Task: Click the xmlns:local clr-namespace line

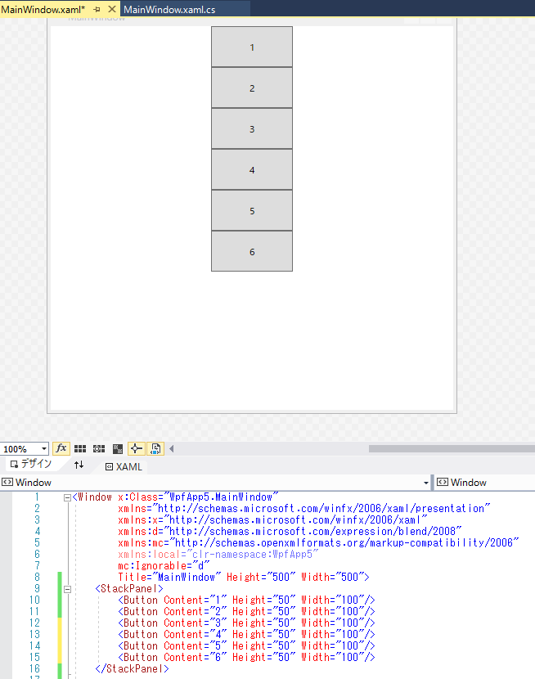Action: [x=218, y=555]
